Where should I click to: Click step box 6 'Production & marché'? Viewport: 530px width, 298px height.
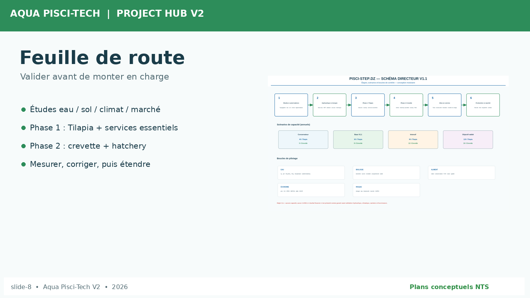pyautogui.click(x=483, y=105)
